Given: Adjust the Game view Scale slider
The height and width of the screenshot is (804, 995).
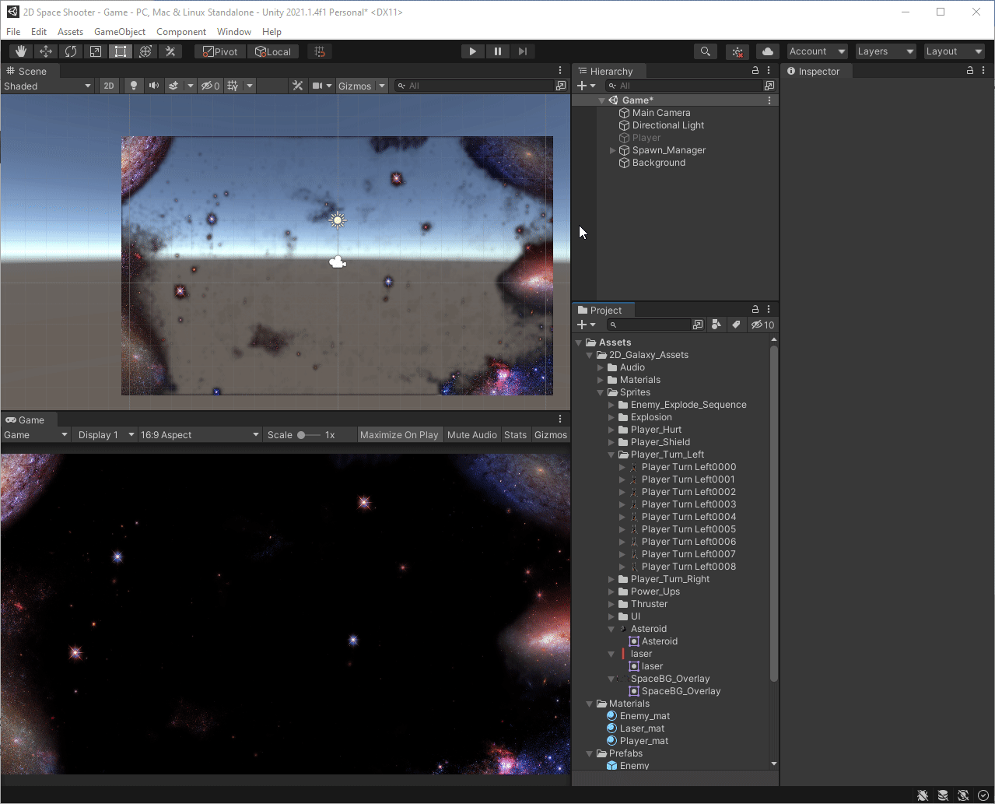Looking at the screenshot, I should point(308,435).
